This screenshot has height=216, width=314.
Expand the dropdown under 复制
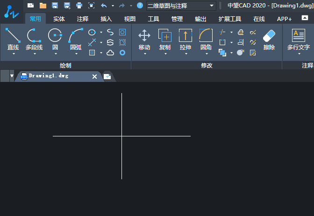[x=165, y=54]
